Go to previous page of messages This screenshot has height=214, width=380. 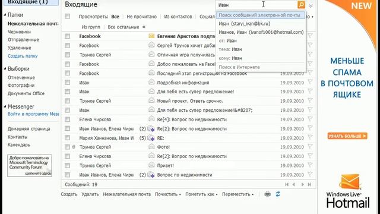(294, 184)
